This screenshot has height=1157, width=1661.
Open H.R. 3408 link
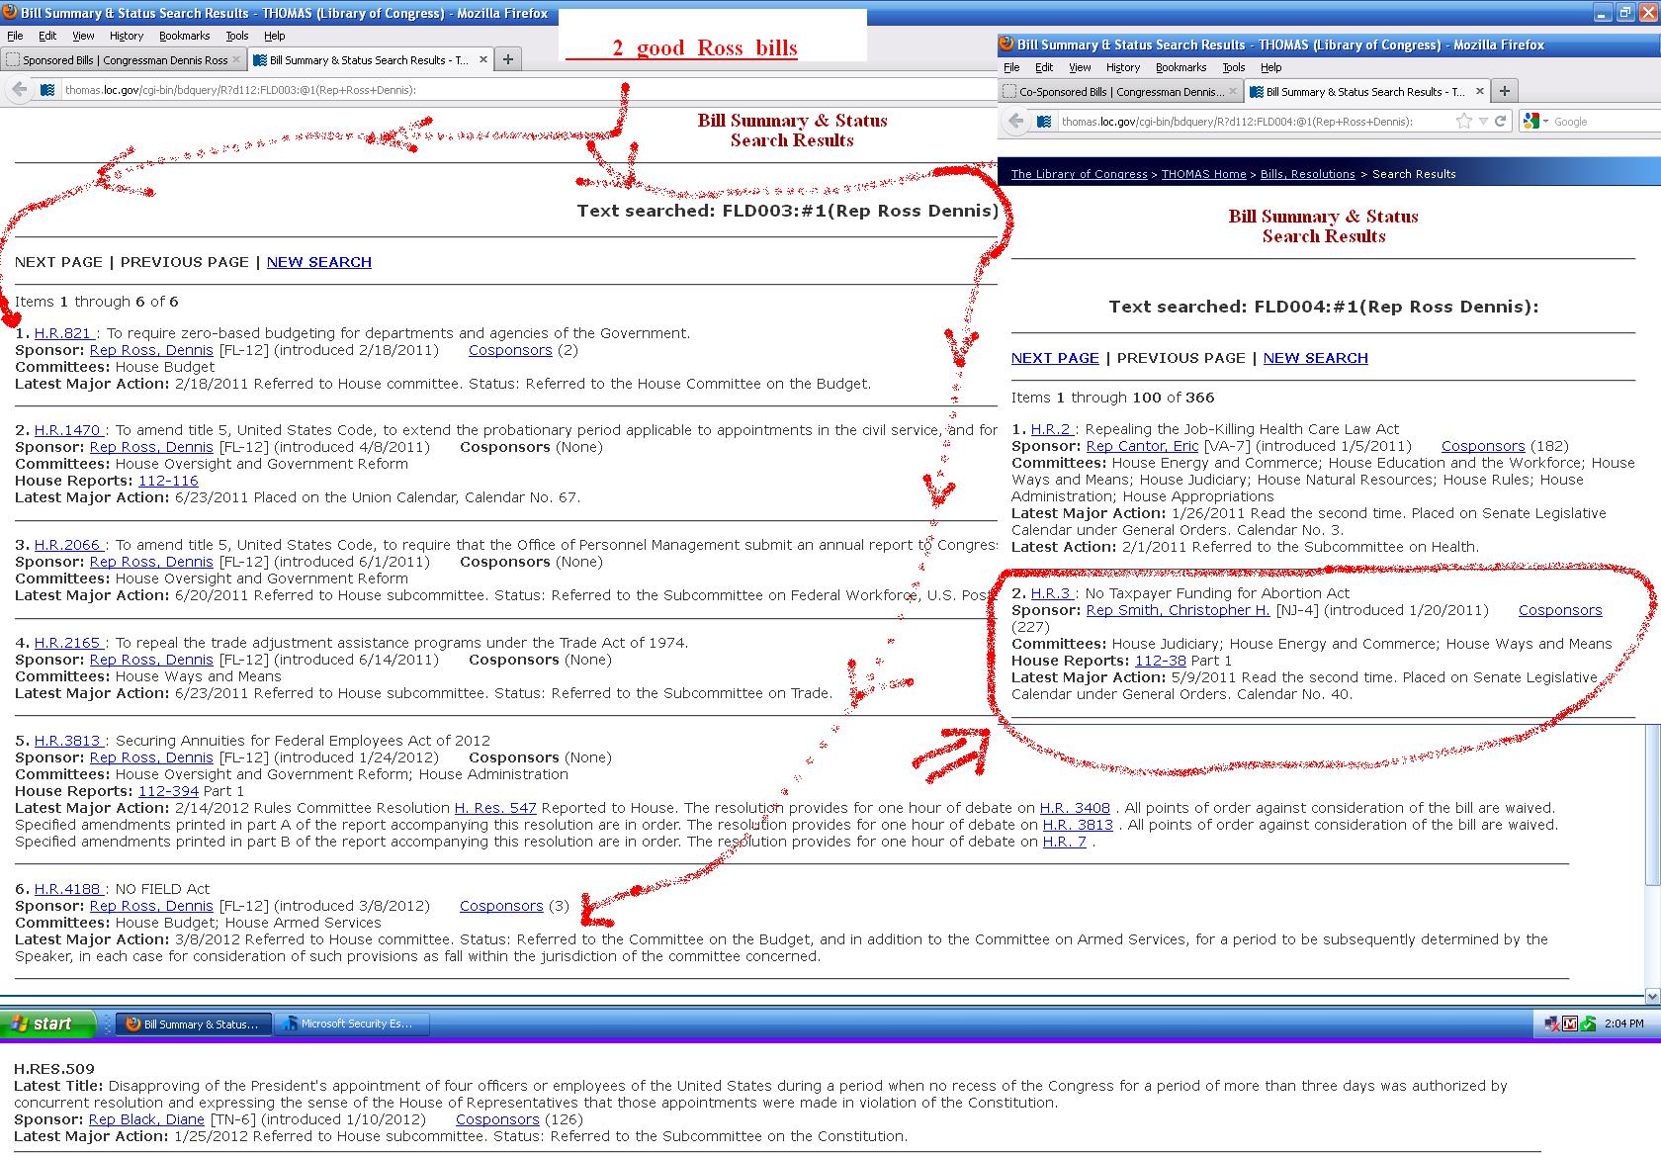click(1075, 808)
